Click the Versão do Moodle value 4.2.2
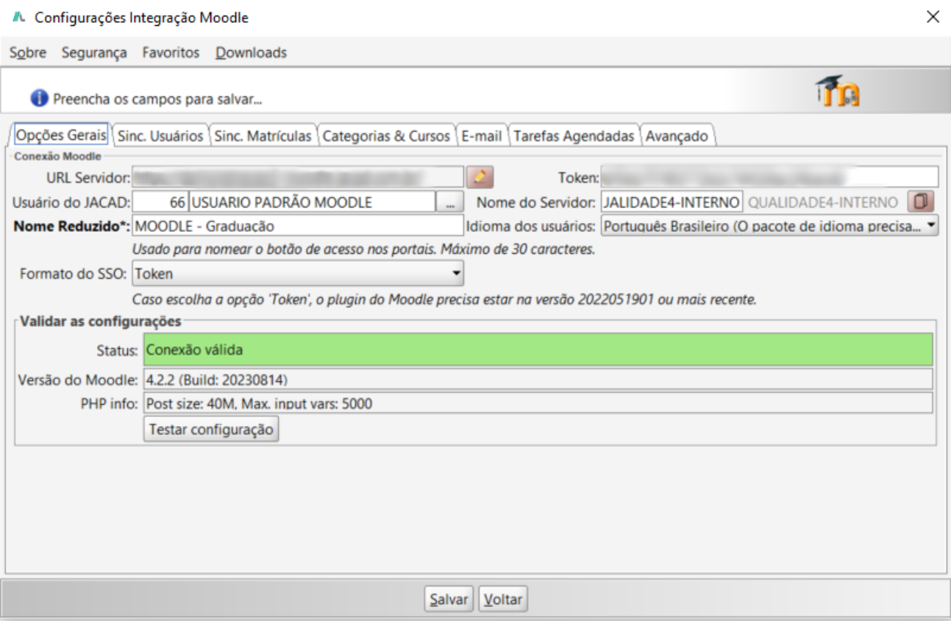 [x=538, y=380]
